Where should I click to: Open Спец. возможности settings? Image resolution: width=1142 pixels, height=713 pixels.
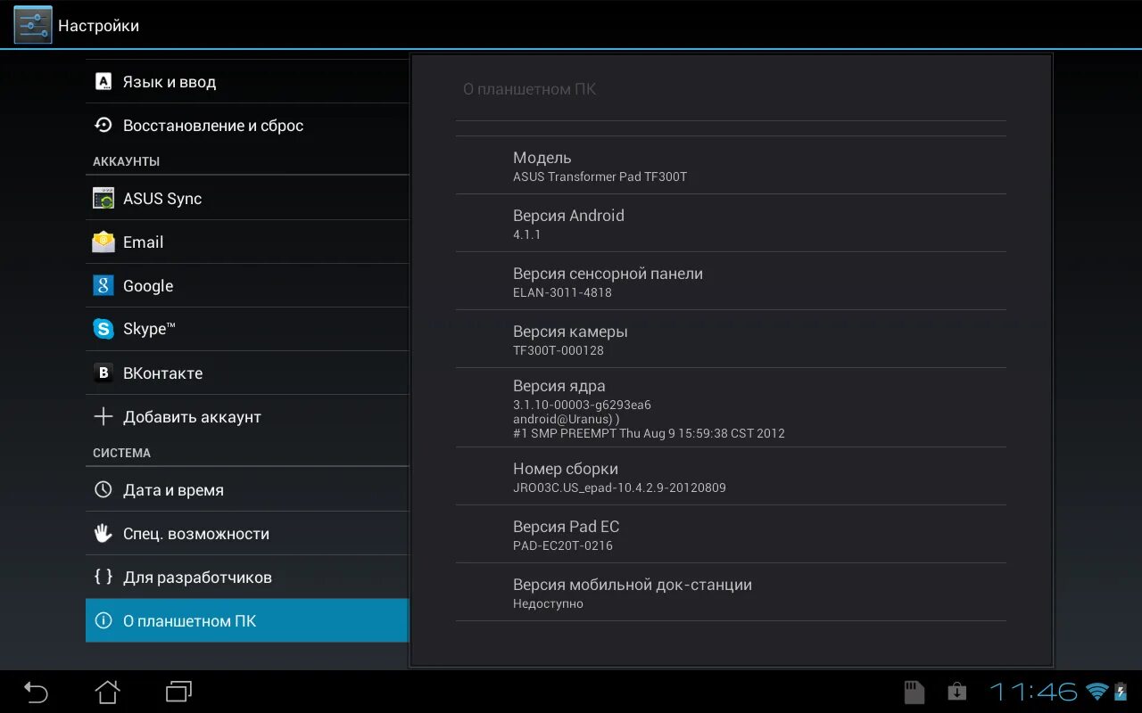pyautogui.click(x=247, y=534)
